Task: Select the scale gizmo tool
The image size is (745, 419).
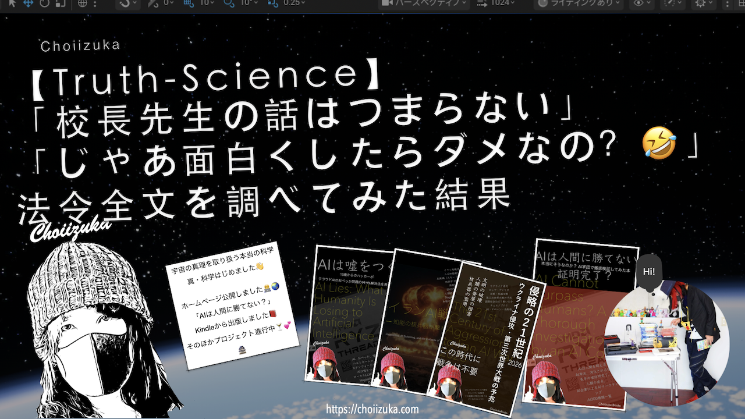Action: tap(60, 3)
